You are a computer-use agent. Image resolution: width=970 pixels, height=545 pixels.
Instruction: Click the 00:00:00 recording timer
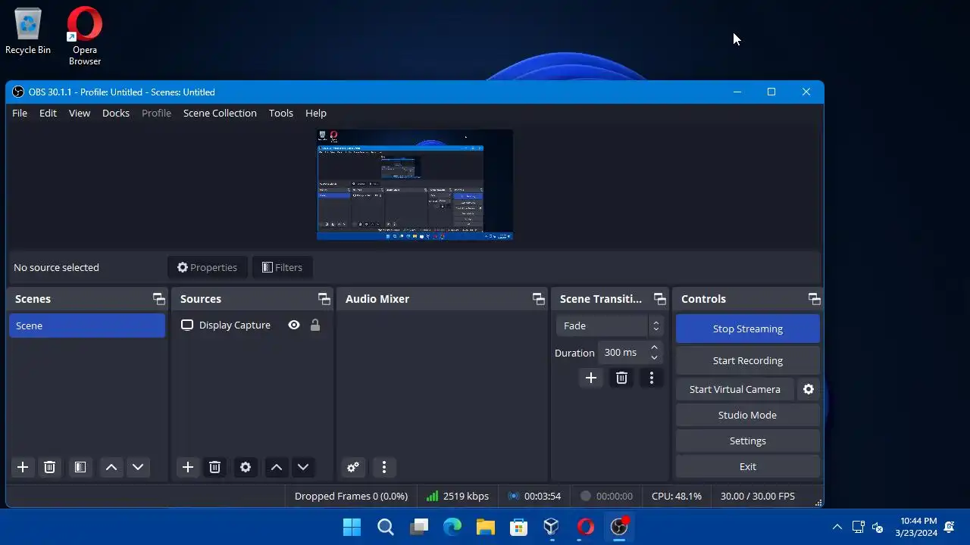click(x=606, y=496)
